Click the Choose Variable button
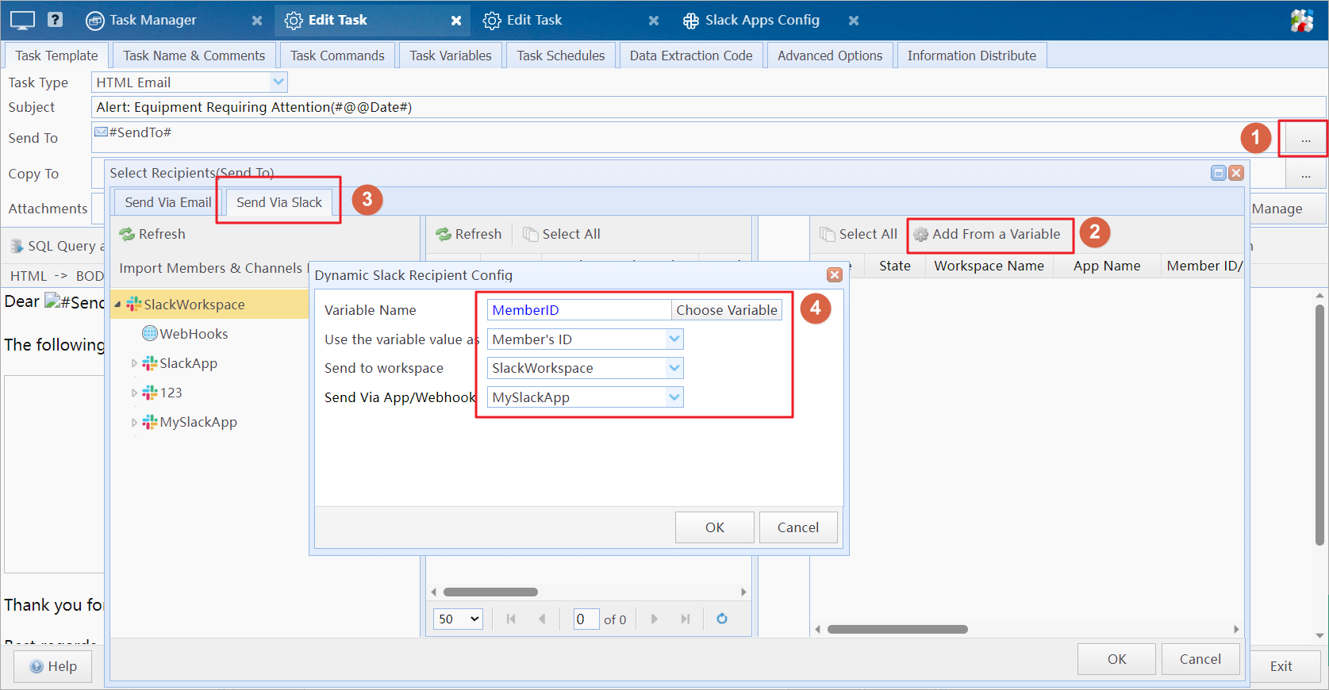The width and height of the screenshot is (1329, 690). pos(727,310)
